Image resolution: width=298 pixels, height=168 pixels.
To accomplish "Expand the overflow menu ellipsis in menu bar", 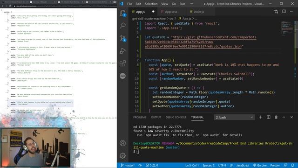I will tap(191, 4).
